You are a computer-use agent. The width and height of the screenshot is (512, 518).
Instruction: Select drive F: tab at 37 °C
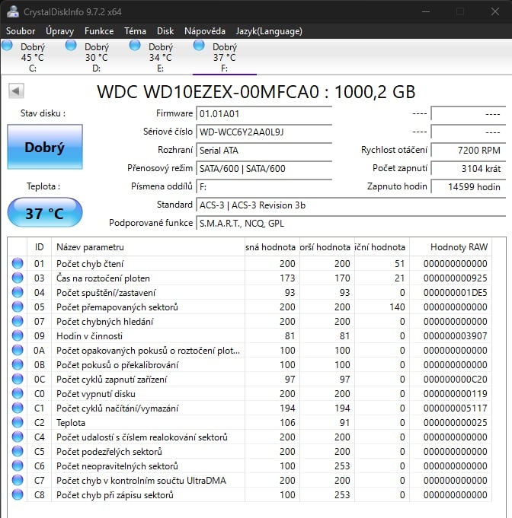(x=225, y=57)
